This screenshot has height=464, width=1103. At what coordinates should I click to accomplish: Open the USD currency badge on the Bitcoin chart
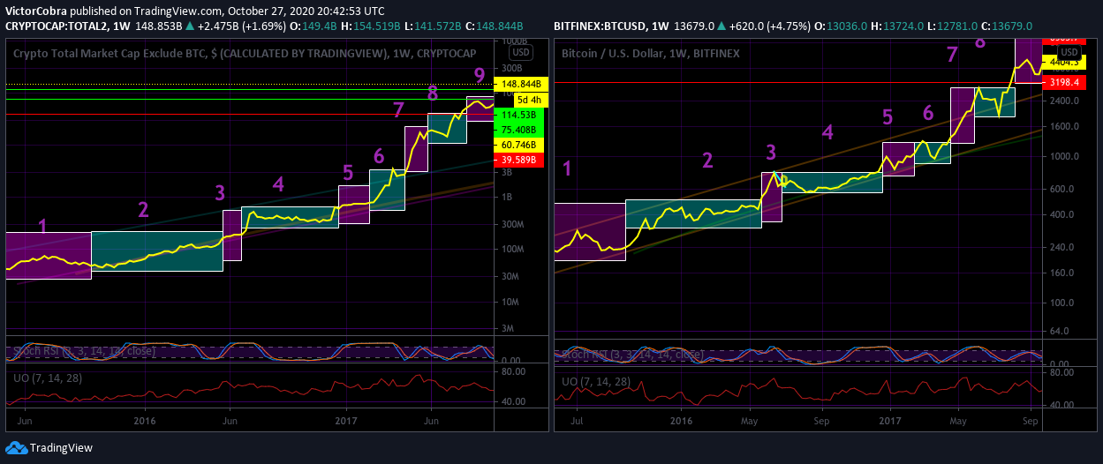pos(1069,53)
